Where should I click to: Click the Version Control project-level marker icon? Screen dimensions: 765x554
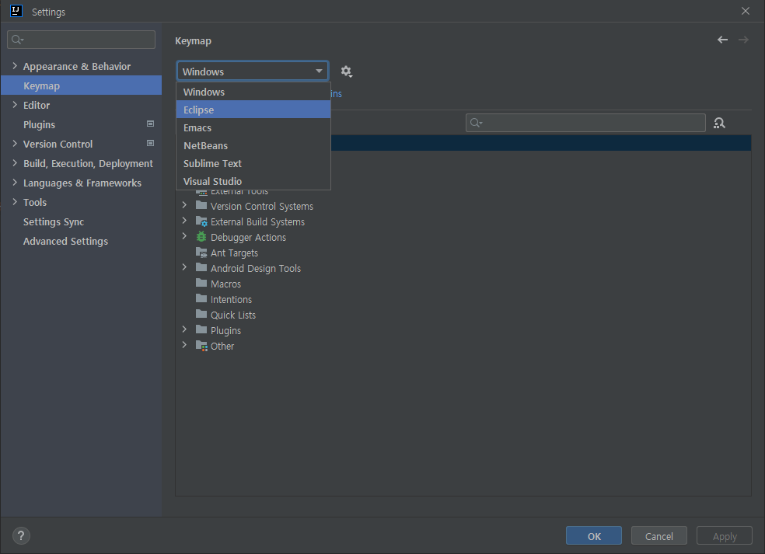pos(150,144)
